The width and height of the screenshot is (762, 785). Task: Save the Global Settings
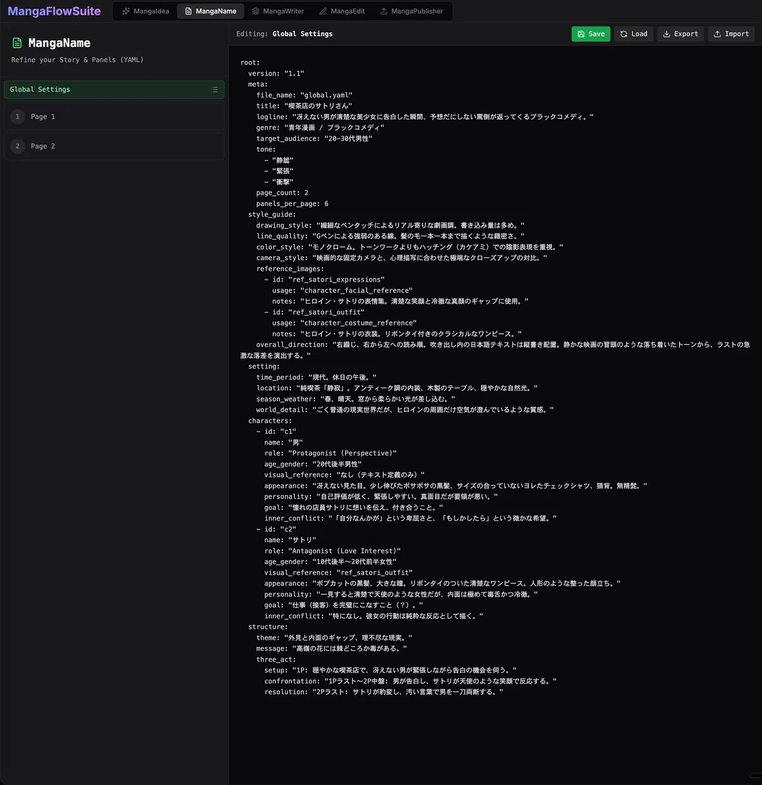tap(591, 34)
